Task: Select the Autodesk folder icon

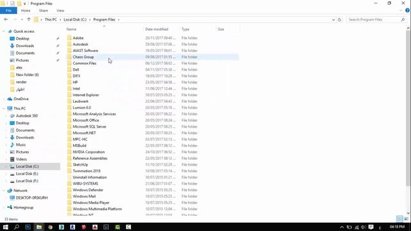Action: click(x=69, y=44)
